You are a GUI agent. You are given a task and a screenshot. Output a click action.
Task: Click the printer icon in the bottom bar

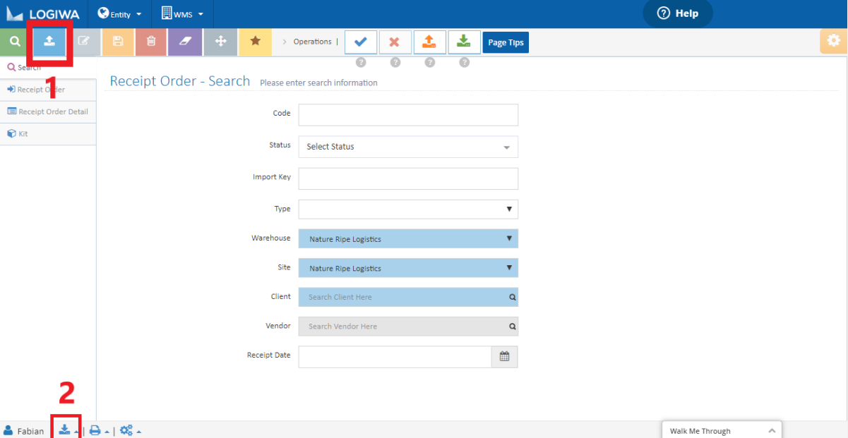tap(97, 430)
